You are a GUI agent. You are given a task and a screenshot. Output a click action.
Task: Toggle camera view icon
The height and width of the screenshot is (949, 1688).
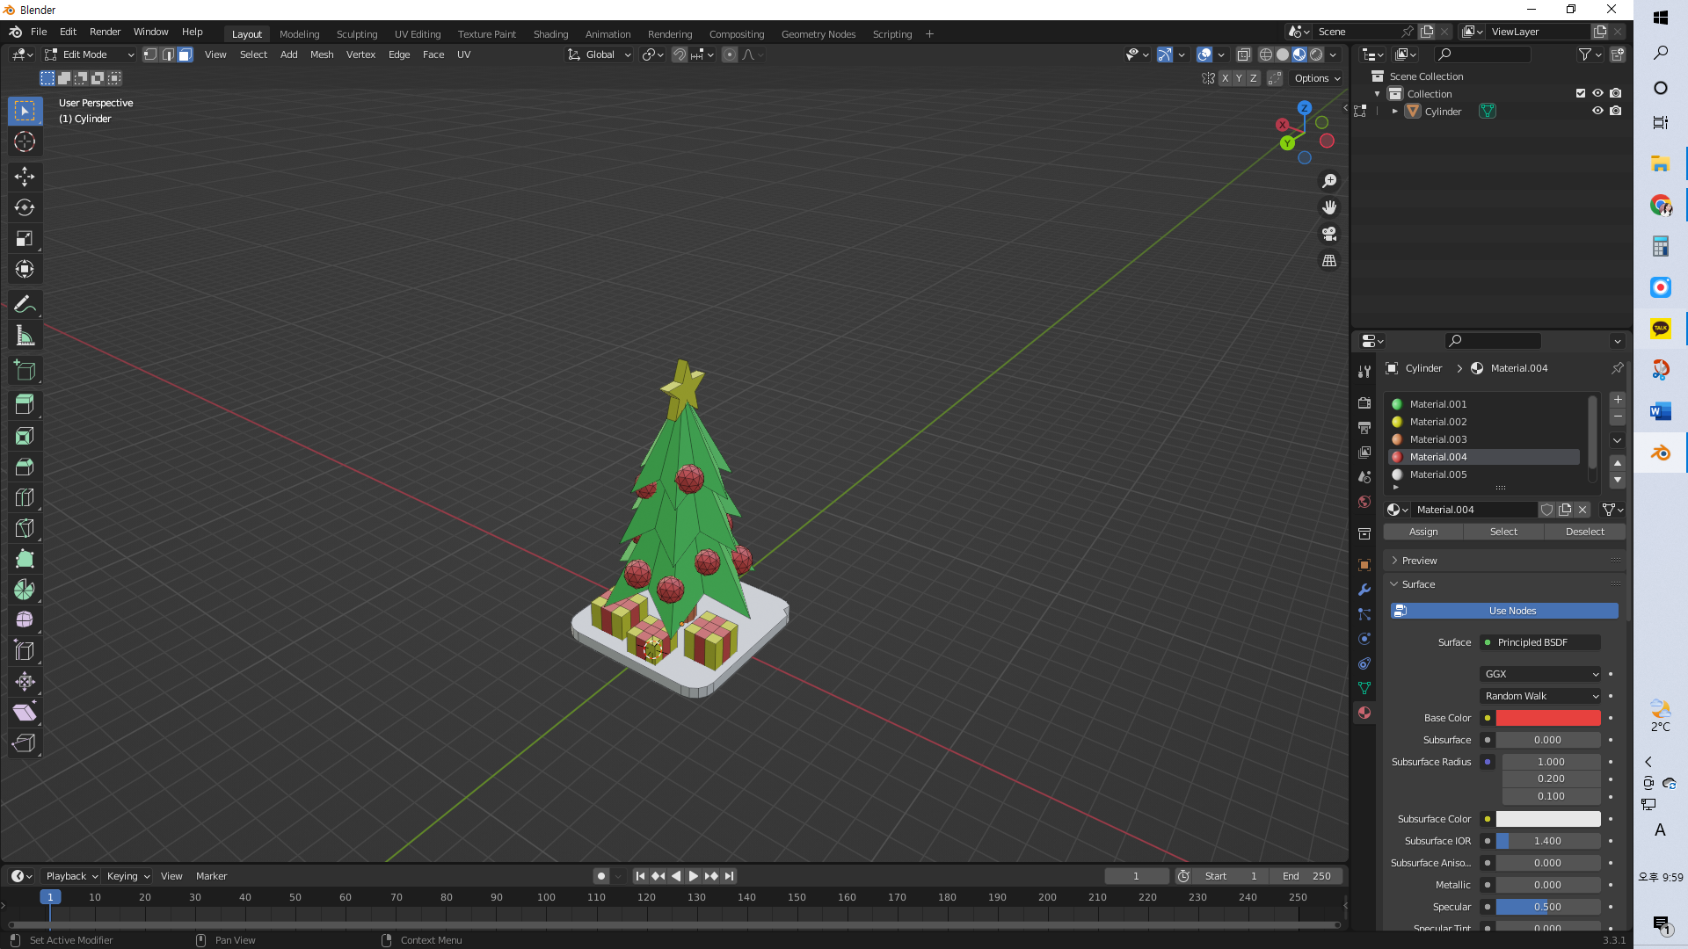pos(1329,234)
